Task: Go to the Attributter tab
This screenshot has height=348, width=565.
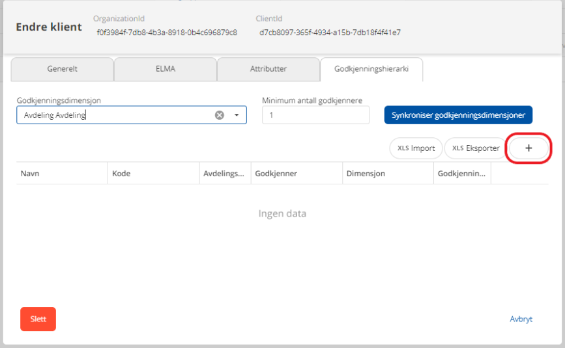Action: point(268,69)
